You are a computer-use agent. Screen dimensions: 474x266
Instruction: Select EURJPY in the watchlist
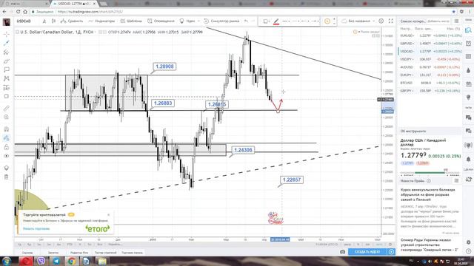tap(430, 75)
